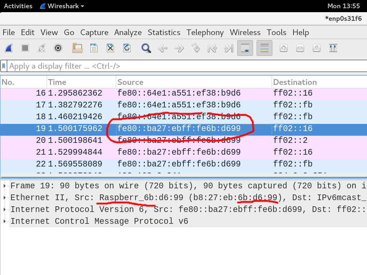Click the display filter input field

pos(187,66)
